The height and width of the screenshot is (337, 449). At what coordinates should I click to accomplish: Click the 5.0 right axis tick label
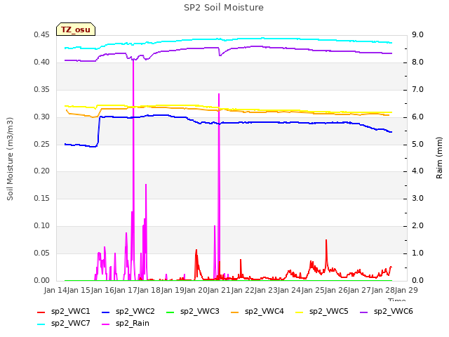418,145
